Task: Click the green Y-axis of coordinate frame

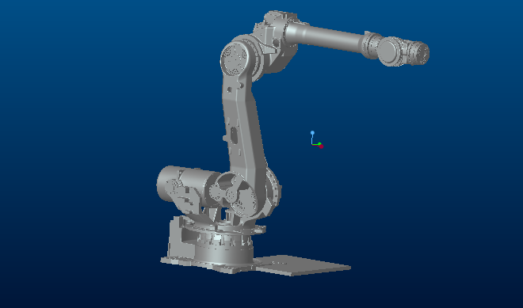Action: (x=319, y=144)
